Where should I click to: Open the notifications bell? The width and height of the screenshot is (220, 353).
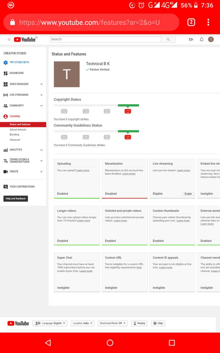[202, 39]
